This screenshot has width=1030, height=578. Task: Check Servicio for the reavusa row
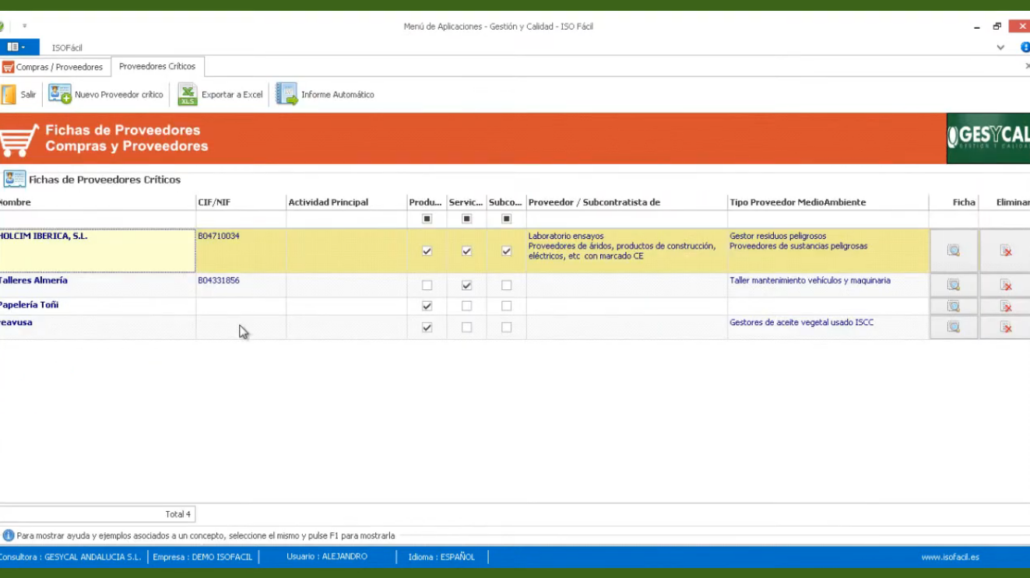tap(466, 328)
